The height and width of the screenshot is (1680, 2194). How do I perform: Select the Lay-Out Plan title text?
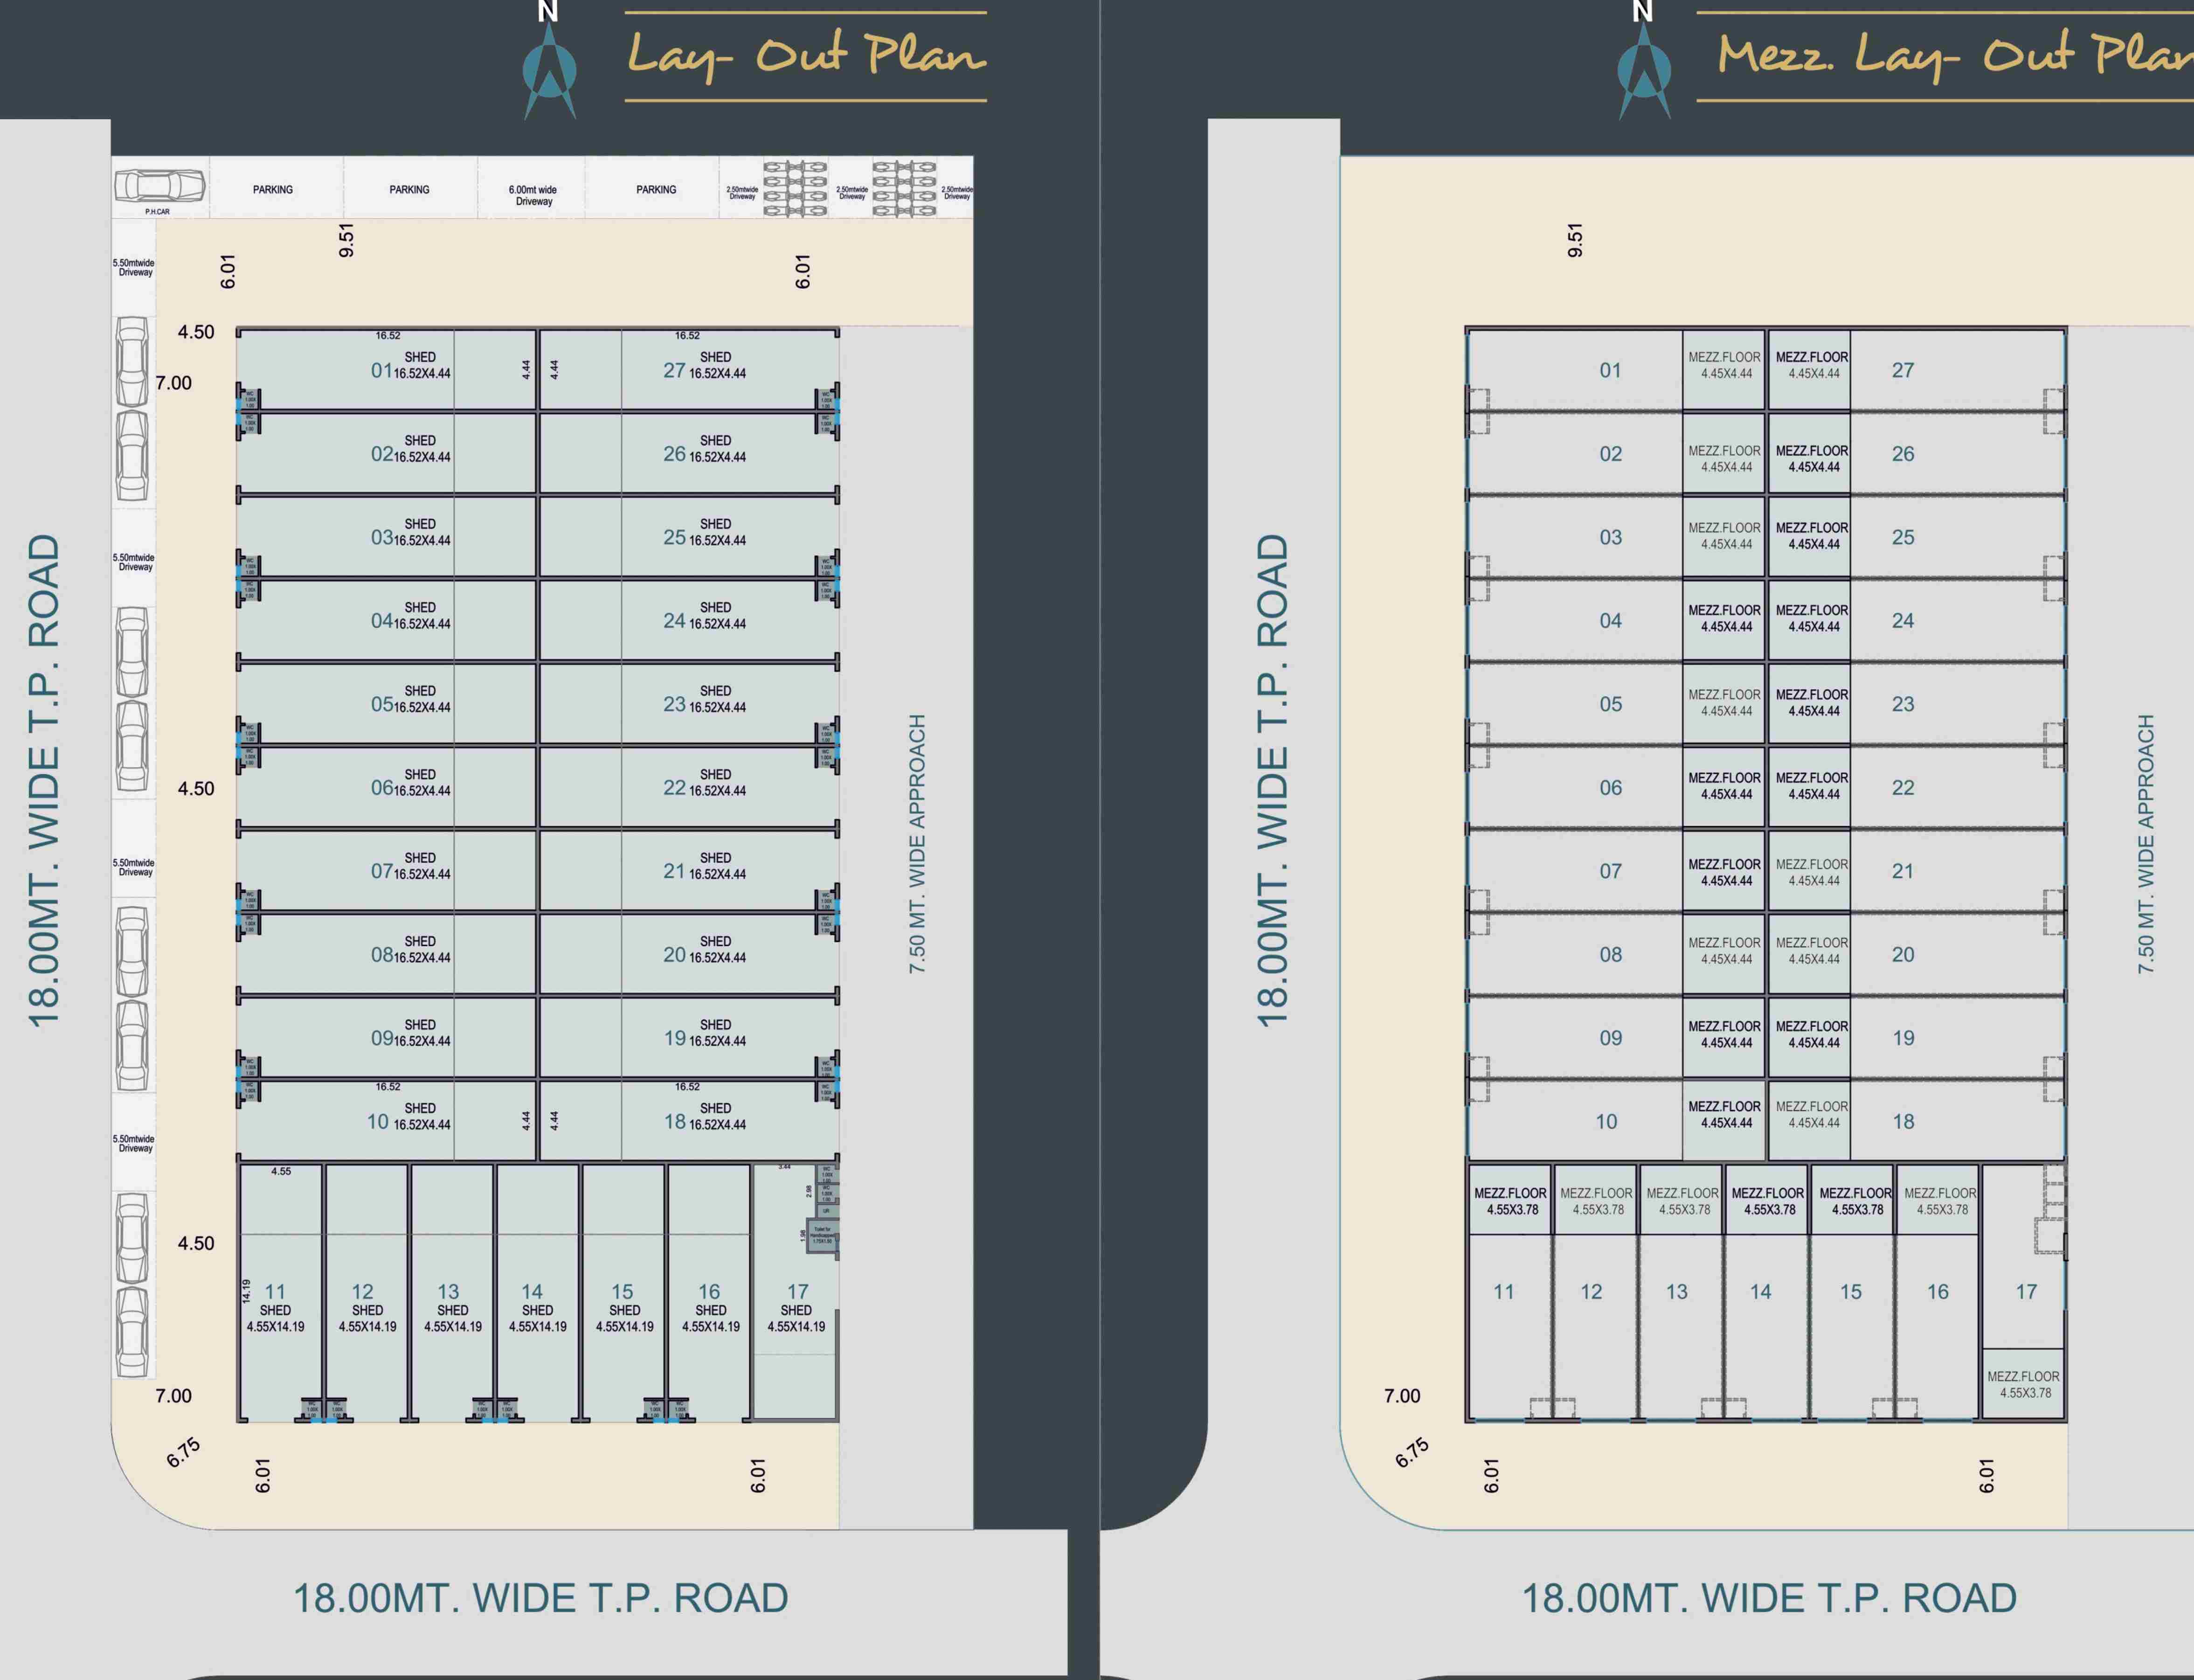click(807, 54)
